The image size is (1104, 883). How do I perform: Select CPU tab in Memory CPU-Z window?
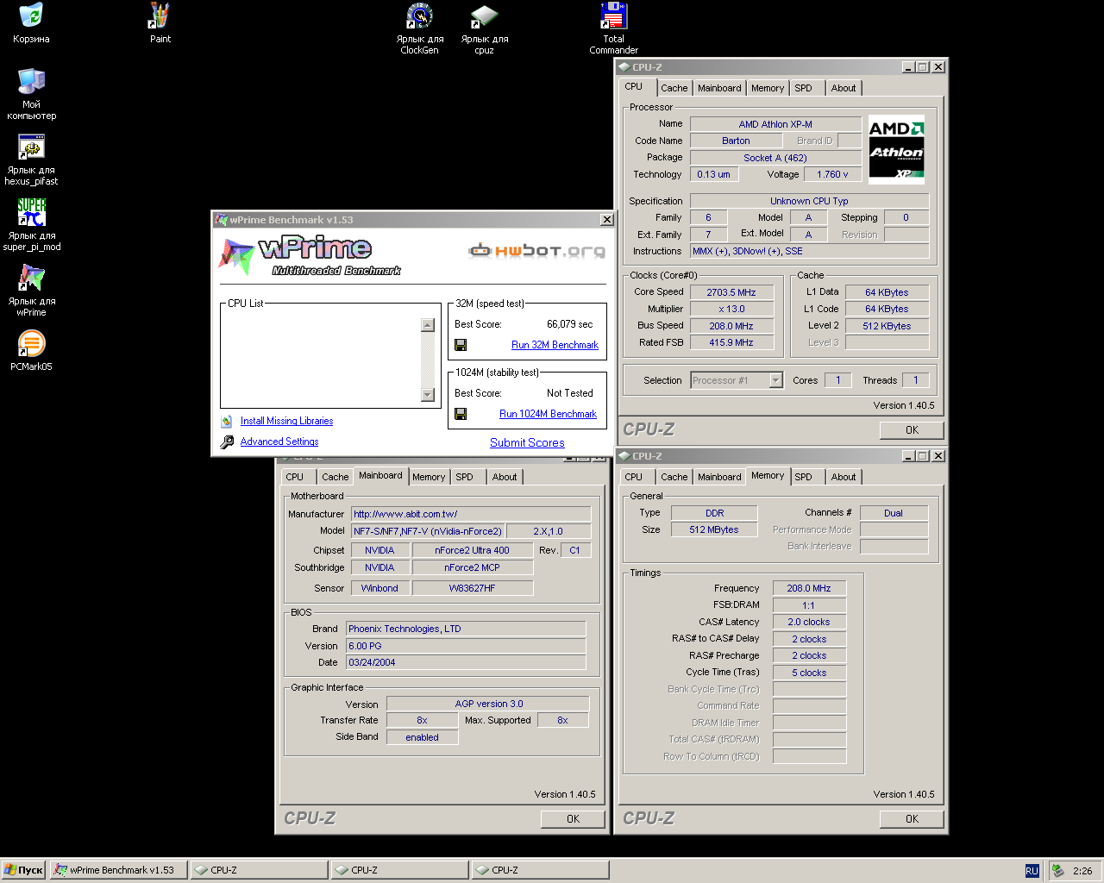[x=634, y=477]
